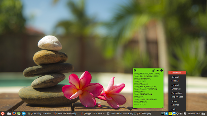The width and height of the screenshot is (207, 116).
Task: Click line 'Pokja POKJA;' in note
Action: pyautogui.click(x=140, y=104)
